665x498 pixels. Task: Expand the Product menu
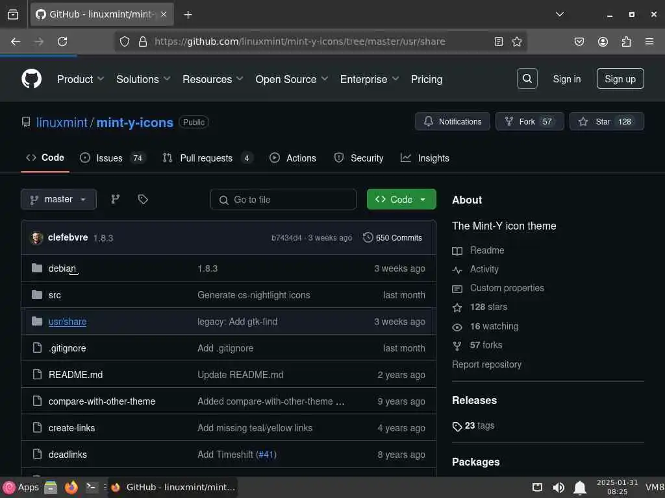(81, 79)
